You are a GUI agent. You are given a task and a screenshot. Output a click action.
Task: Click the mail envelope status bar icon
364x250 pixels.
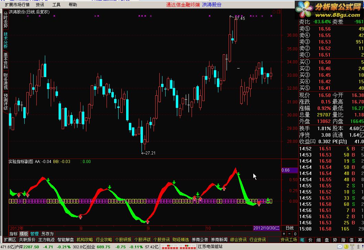340,247
